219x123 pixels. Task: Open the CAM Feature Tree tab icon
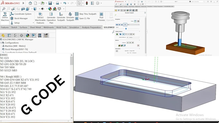tap(34, 36)
